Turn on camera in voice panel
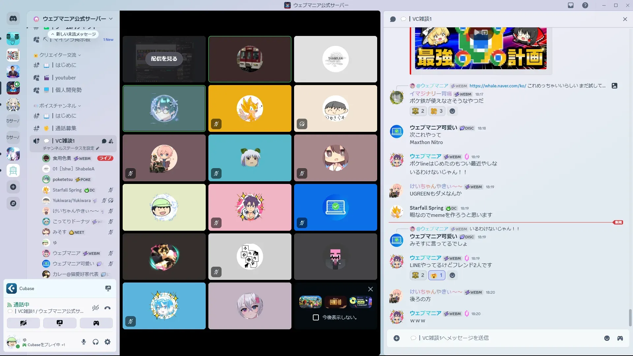Screen dimensions: 633x356 coord(23,323)
